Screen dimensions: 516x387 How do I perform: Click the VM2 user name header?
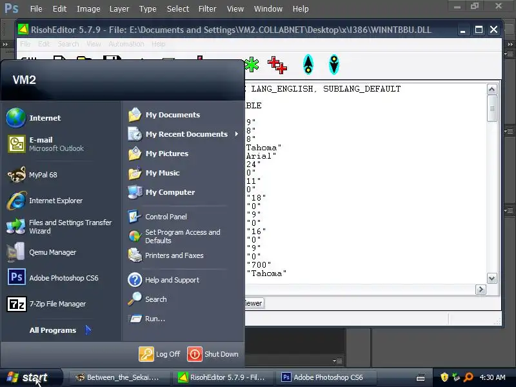click(x=25, y=79)
